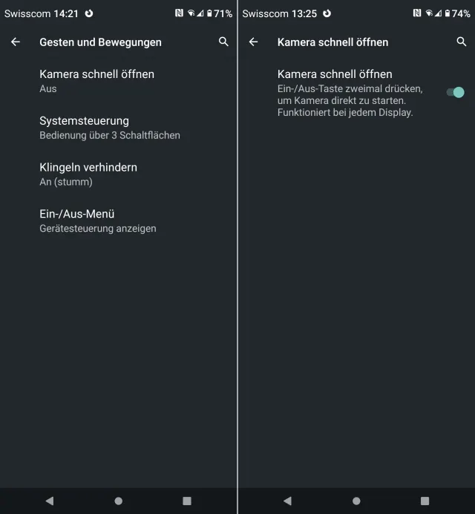475x514 pixels.
Task: Open Ein-/Aus-Menü setting
Action: [97, 221]
